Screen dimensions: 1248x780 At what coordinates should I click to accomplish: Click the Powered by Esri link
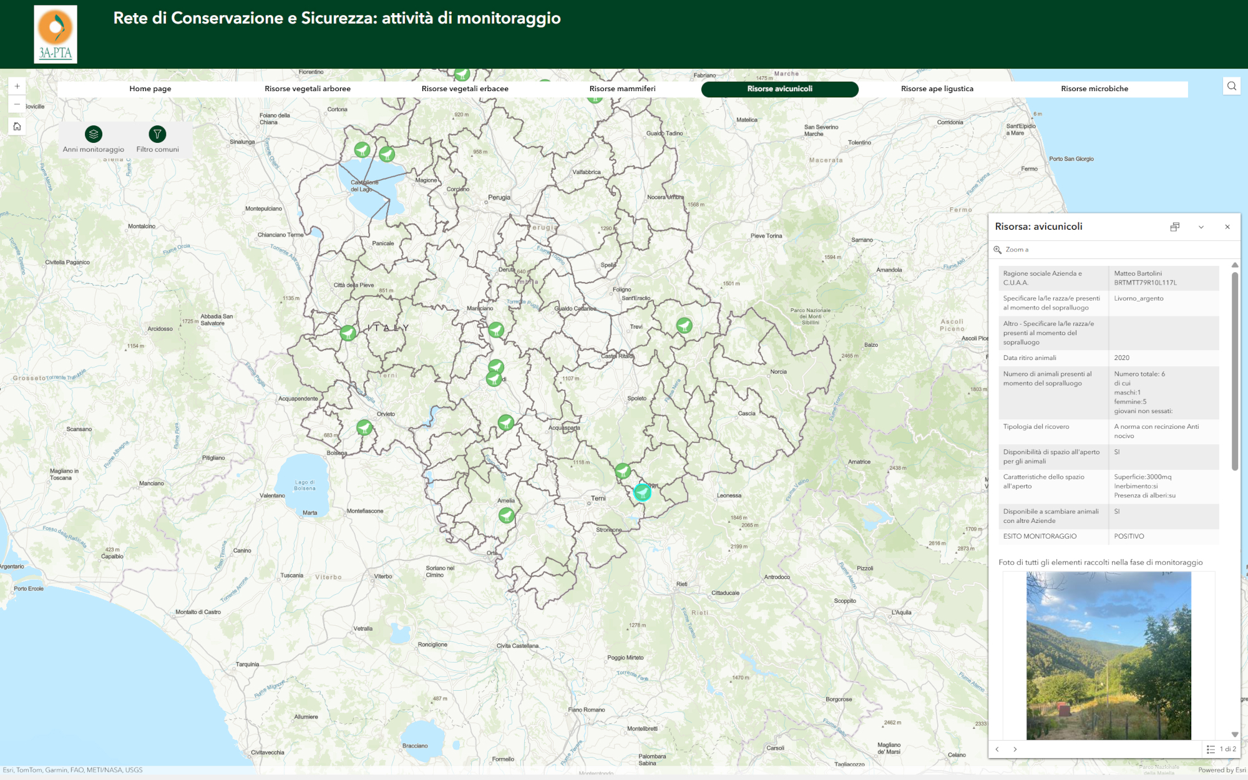(1221, 770)
